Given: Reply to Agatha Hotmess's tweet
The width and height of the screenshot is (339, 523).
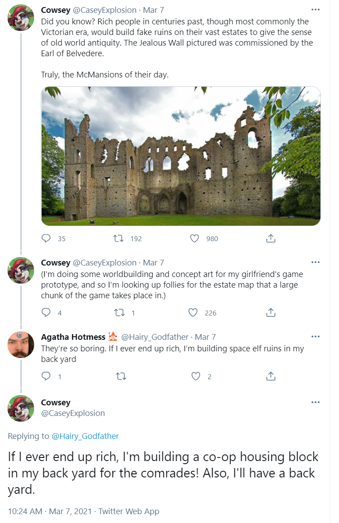Looking at the screenshot, I should (x=46, y=376).
